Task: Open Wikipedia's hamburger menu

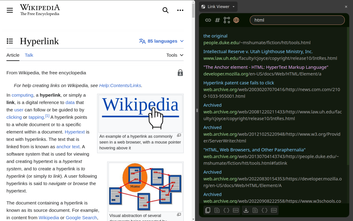Action: coord(10,10)
